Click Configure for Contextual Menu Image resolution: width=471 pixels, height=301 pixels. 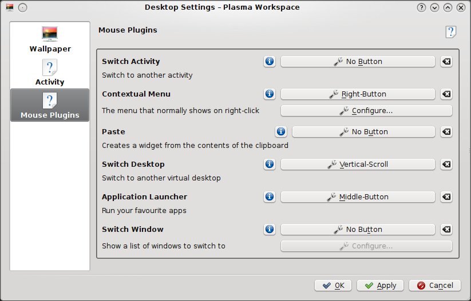(366, 111)
